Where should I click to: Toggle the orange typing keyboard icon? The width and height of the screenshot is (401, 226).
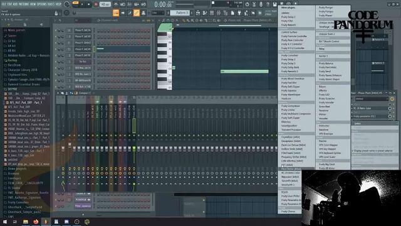click(116, 13)
